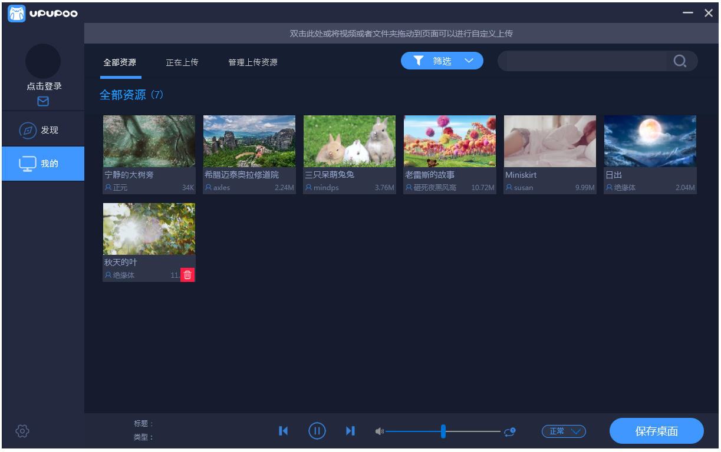Go to previous wallpaper track

pos(284,431)
